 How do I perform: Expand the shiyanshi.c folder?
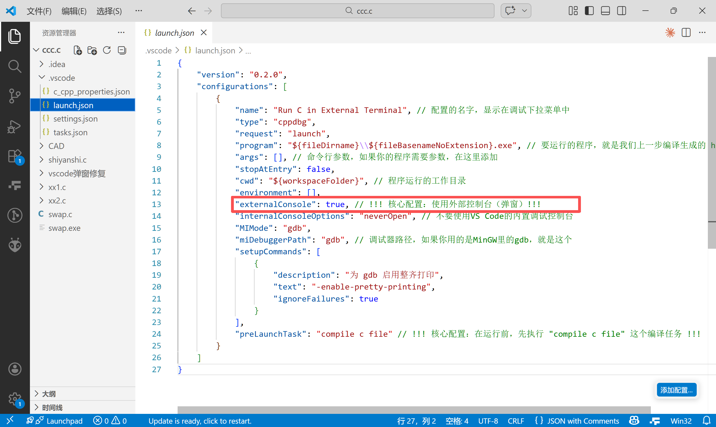point(41,160)
